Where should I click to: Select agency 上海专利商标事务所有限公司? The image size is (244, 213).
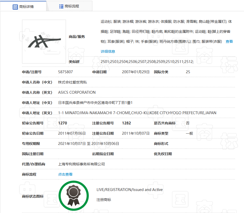[81, 164]
